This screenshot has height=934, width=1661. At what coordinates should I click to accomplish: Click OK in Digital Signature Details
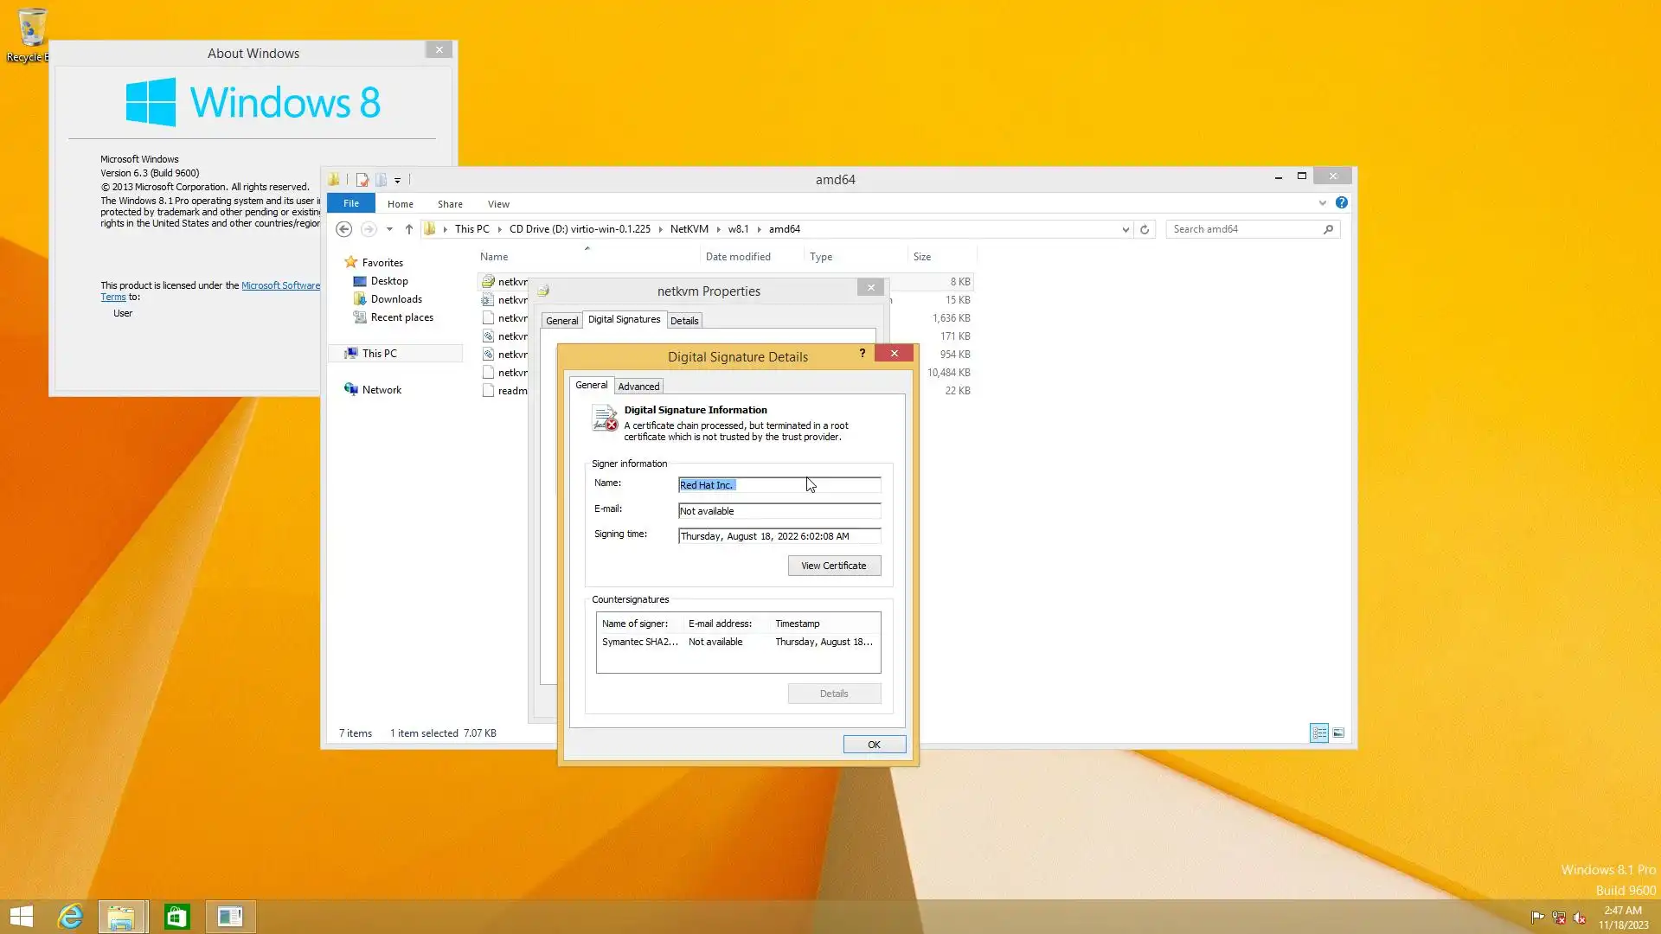click(x=874, y=745)
